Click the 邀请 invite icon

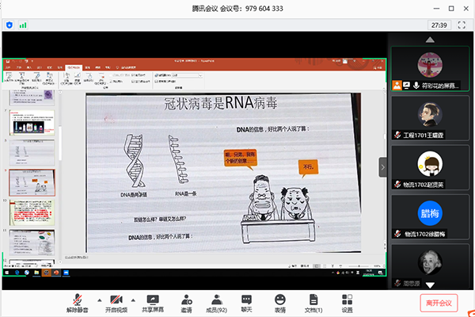coord(186,302)
